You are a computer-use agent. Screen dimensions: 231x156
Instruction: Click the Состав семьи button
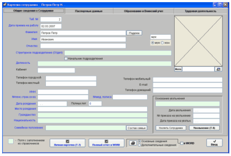coord(137,128)
